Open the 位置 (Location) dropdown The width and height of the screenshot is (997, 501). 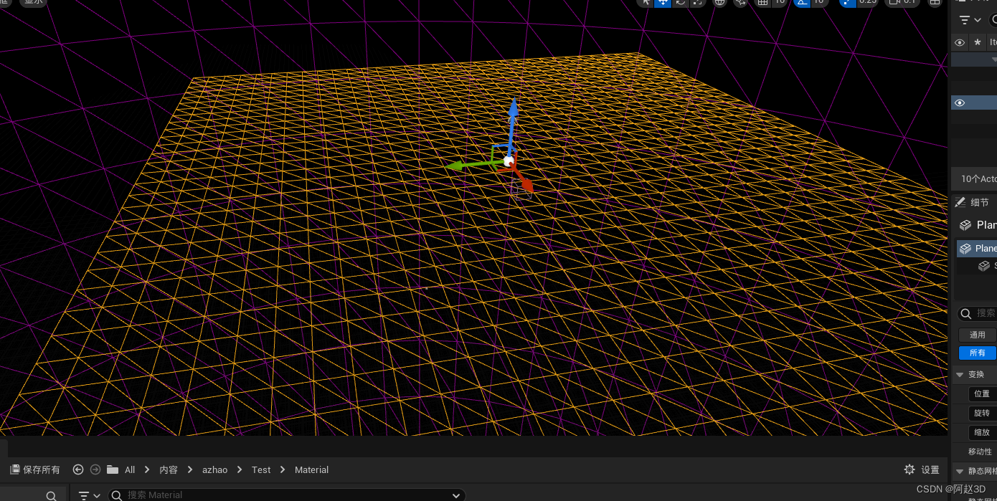pyautogui.click(x=982, y=393)
